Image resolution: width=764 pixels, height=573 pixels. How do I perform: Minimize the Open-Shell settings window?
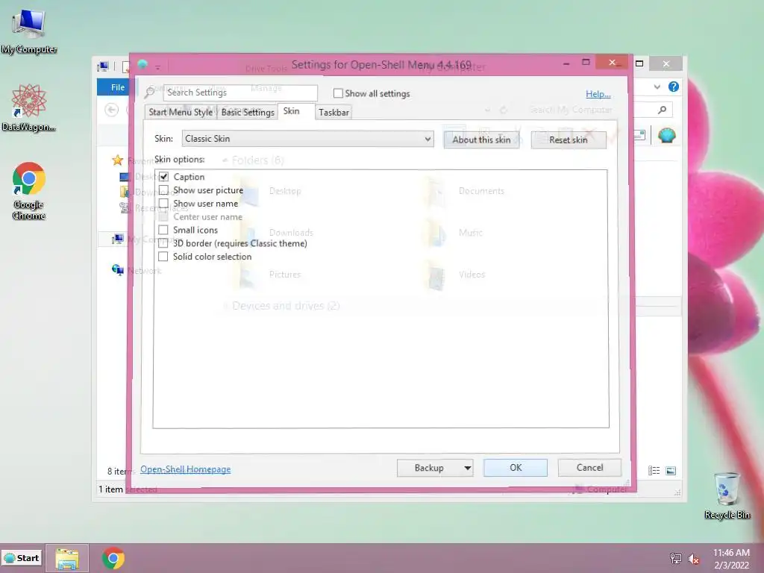(x=566, y=63)
